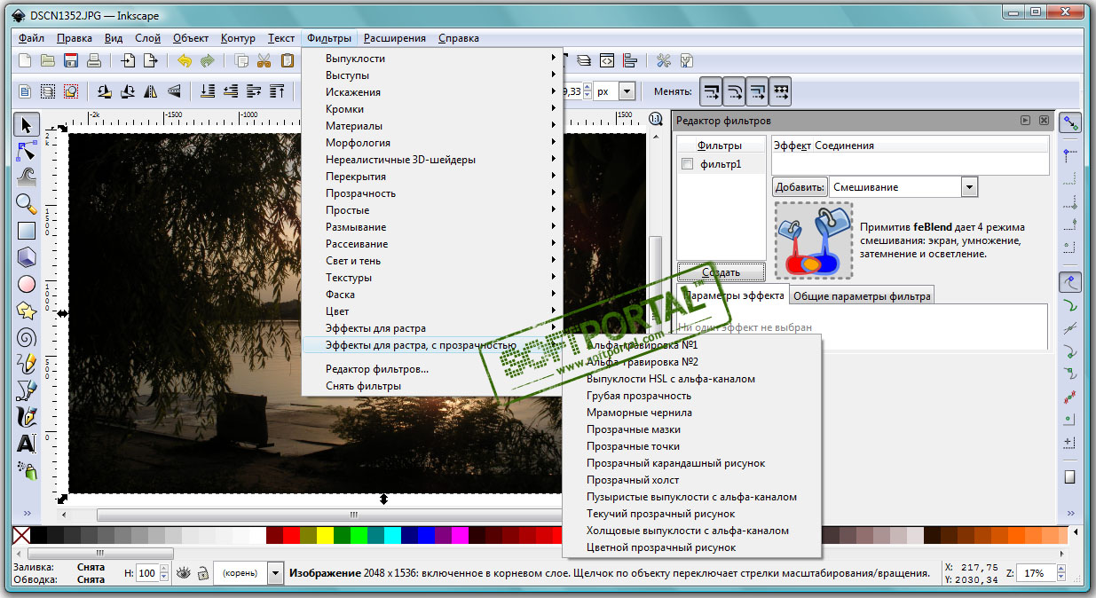Raise selection to top
The height and width of the screenshot is (598, 1096).
tap(278, 90)
